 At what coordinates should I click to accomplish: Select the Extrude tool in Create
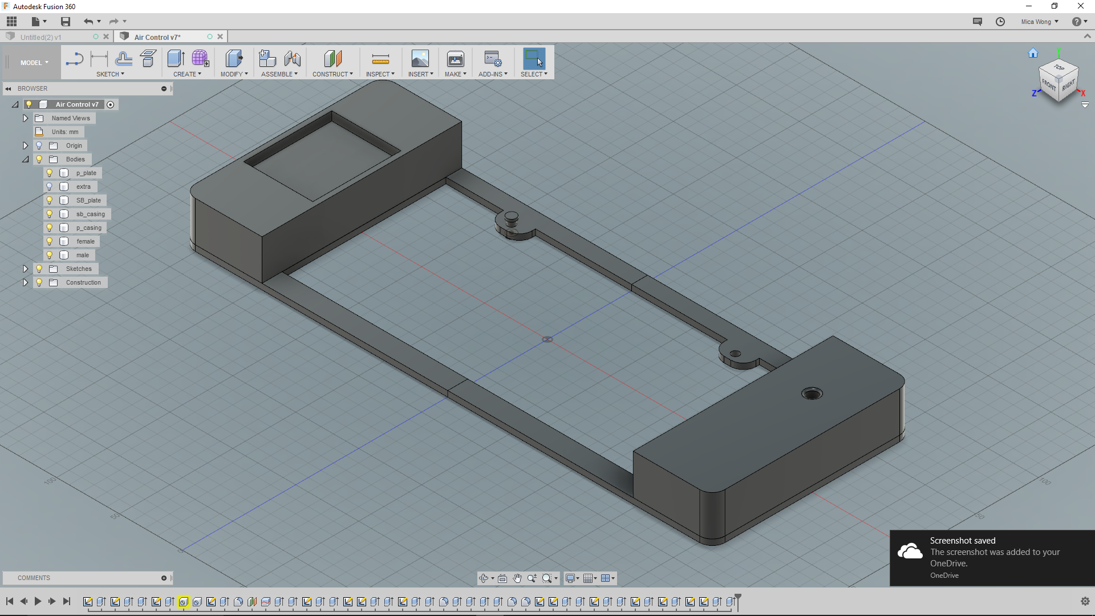pyautogui.click(x=176, y=59)
